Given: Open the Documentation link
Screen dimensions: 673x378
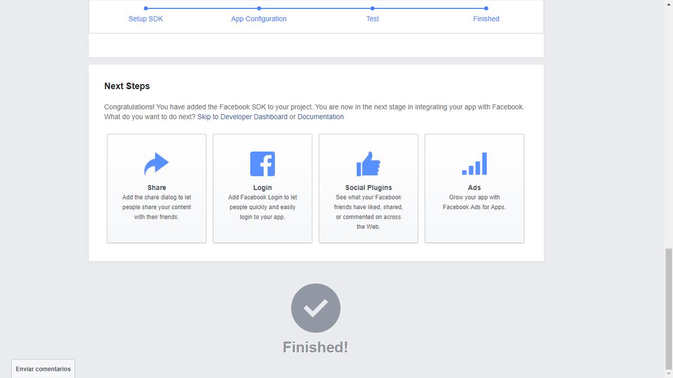Looking at the screenshot, I should click(x=321, y=116).
